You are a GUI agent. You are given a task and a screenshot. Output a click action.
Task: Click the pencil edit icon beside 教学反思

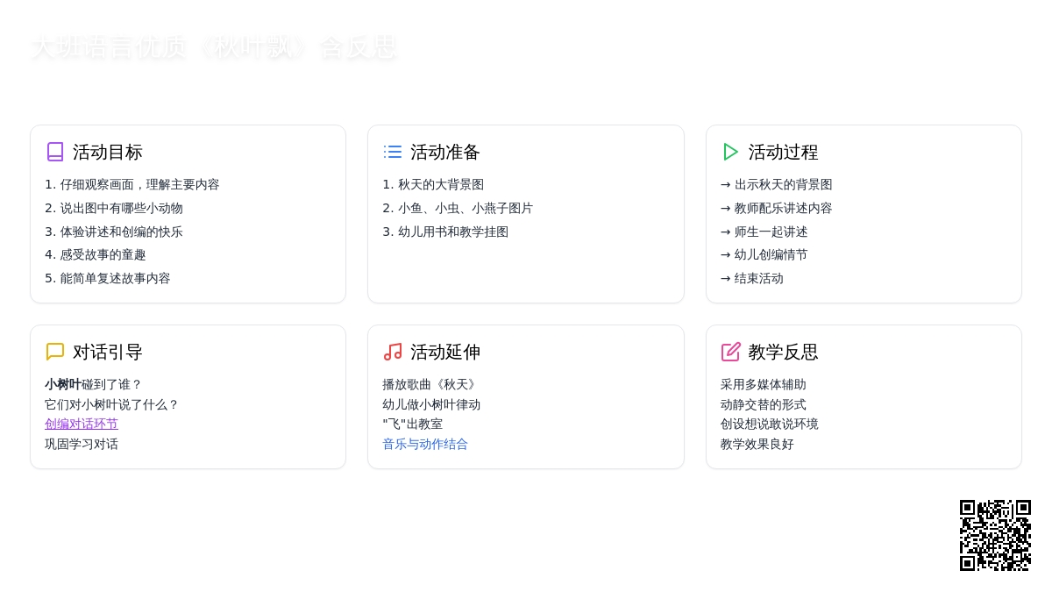coord(730,352)
